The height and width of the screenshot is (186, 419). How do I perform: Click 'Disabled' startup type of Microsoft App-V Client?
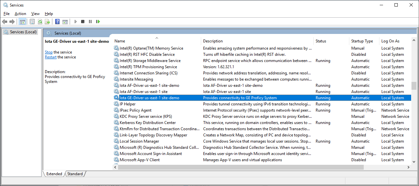coord(358,160)
